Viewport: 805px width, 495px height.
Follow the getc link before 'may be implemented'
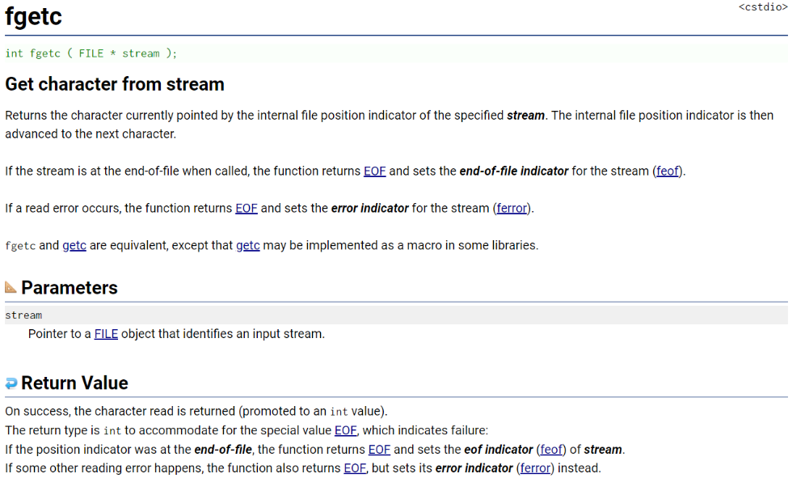click(x=248, y=246)
